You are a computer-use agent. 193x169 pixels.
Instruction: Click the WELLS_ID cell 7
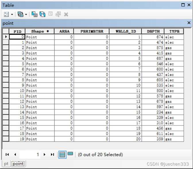coord(126,69)
